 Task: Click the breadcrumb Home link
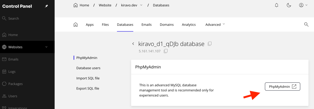[x=81, y=5]
